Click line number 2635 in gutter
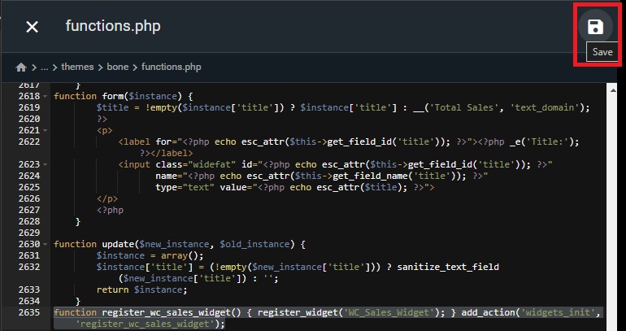626x331 pixels. [x=28, y=312]
